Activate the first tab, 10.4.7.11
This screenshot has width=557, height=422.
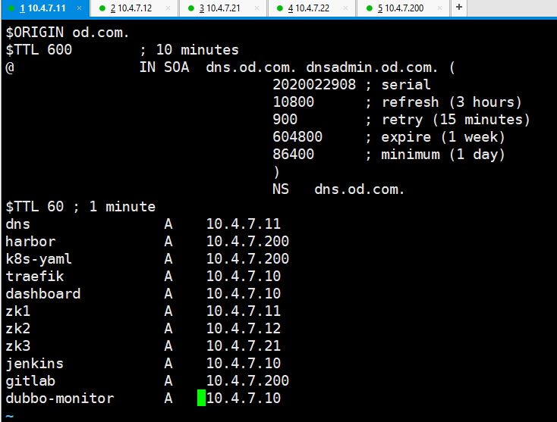click(42, 8)
